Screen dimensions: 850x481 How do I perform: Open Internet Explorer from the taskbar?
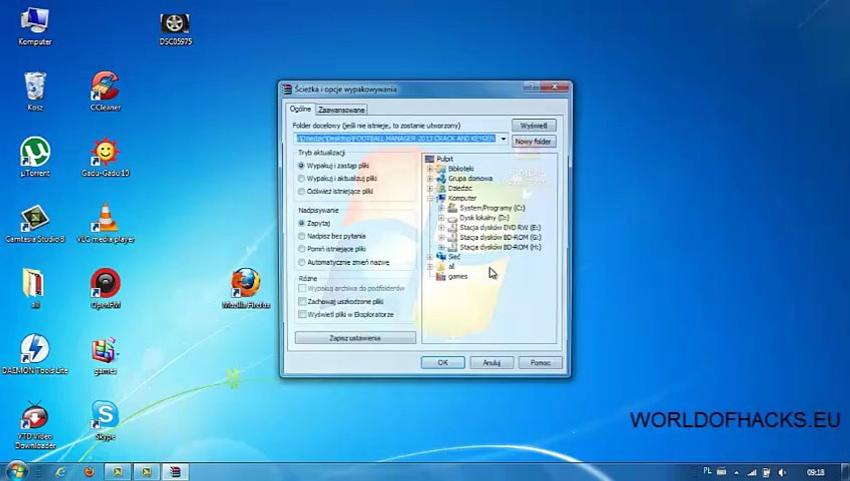coord(61,472)
